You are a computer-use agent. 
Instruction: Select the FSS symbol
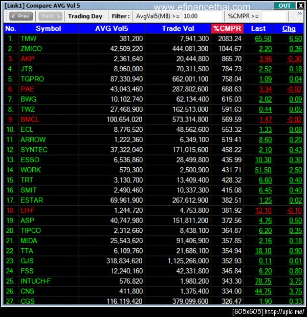27,271
